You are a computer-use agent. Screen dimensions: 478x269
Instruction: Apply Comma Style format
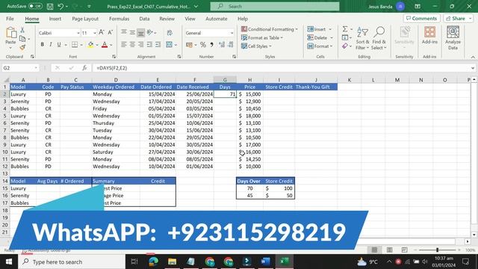(211, 45)
